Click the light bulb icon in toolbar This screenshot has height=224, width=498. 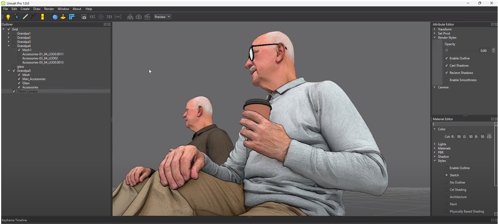click(8, 17)
